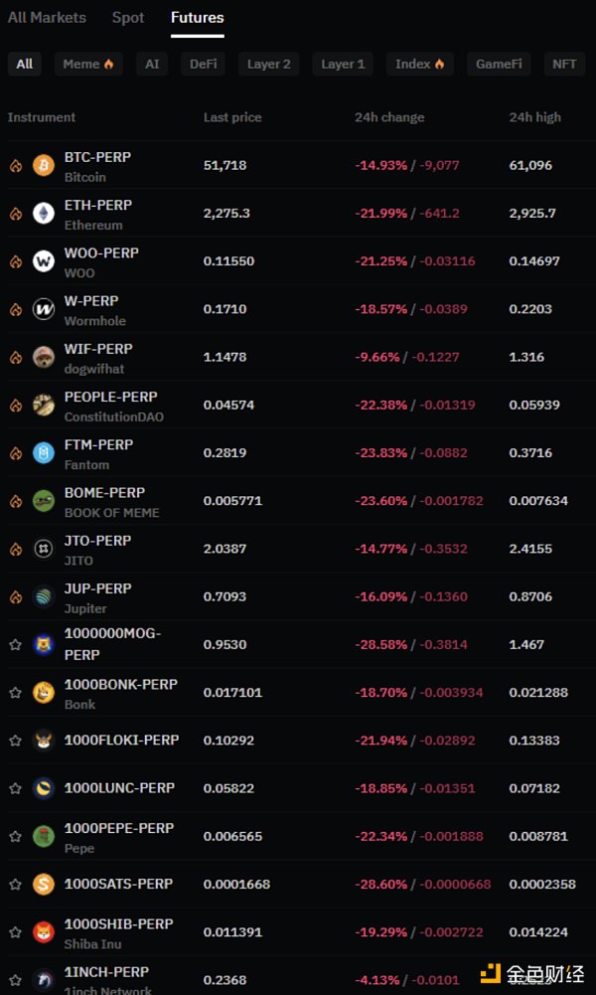Viewport: 596px width, 995px height.
Task: Select the Layer 2 filter chip
Action: coord(269,64)
